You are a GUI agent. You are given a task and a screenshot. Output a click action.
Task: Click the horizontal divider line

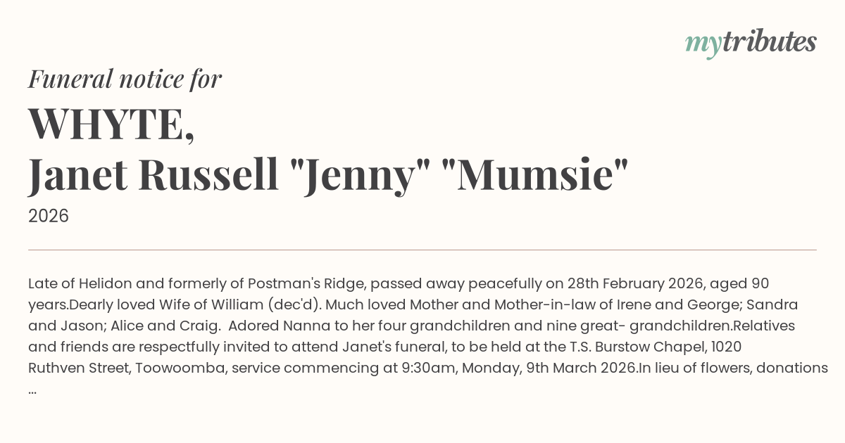(423, 250)
